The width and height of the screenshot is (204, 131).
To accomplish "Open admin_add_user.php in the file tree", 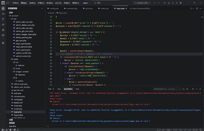I will (24, 22).
